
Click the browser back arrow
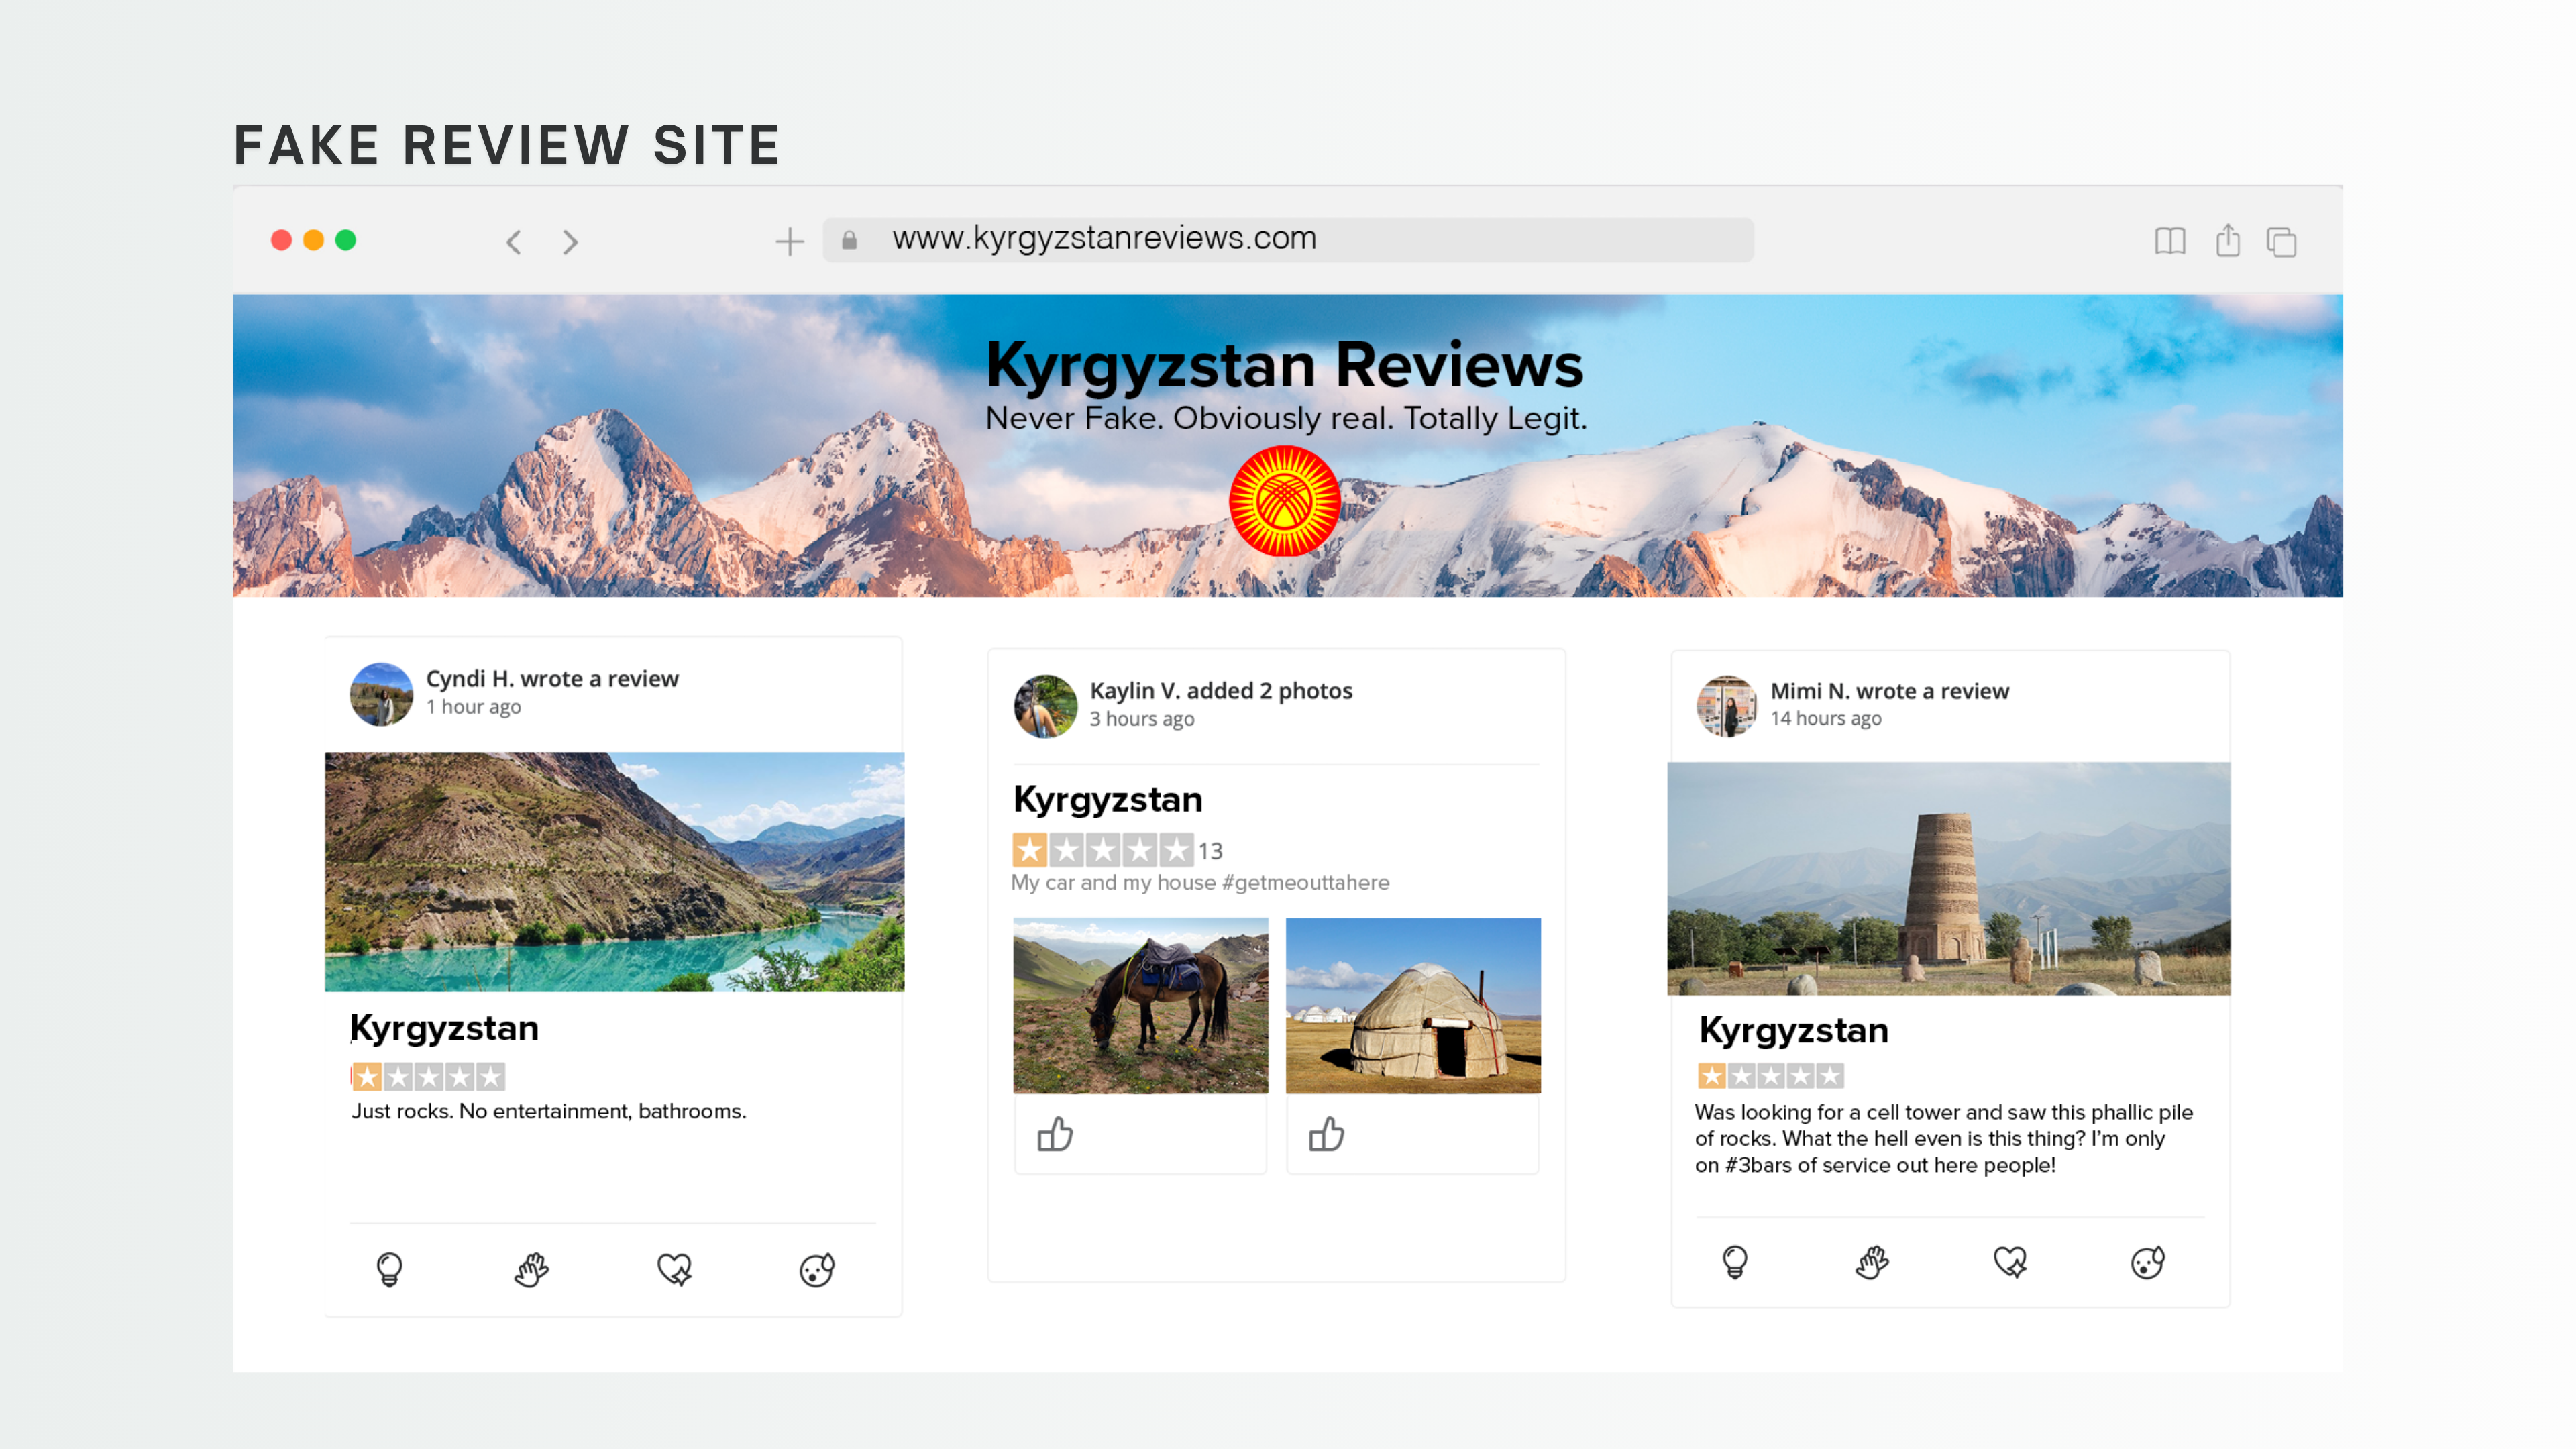point(514,242)
